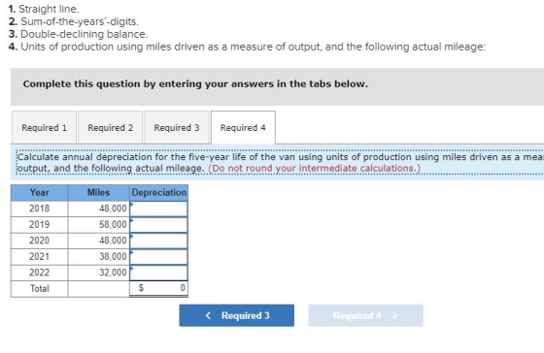
Task: Click the disabled Required 4 next button
Action: 365,315
